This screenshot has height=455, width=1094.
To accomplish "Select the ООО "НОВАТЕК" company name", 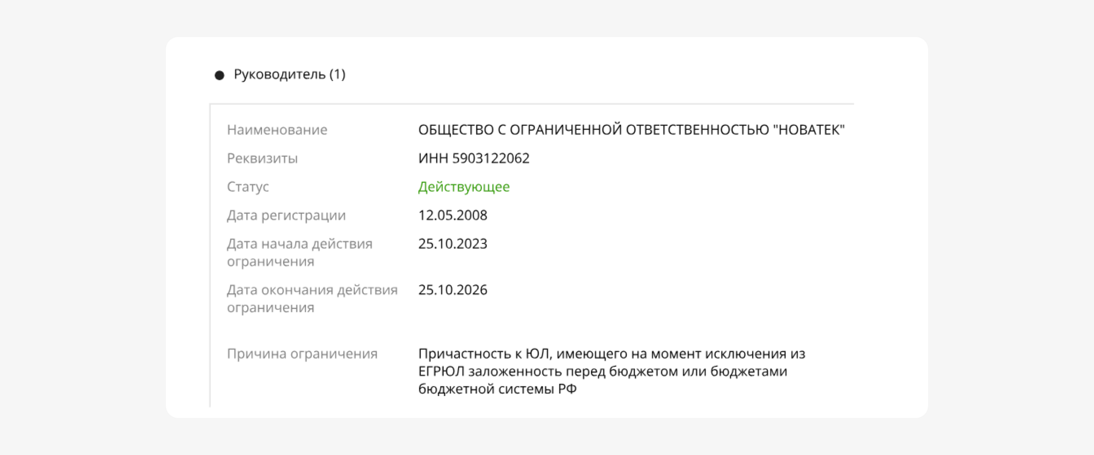I will click(631, 130).
